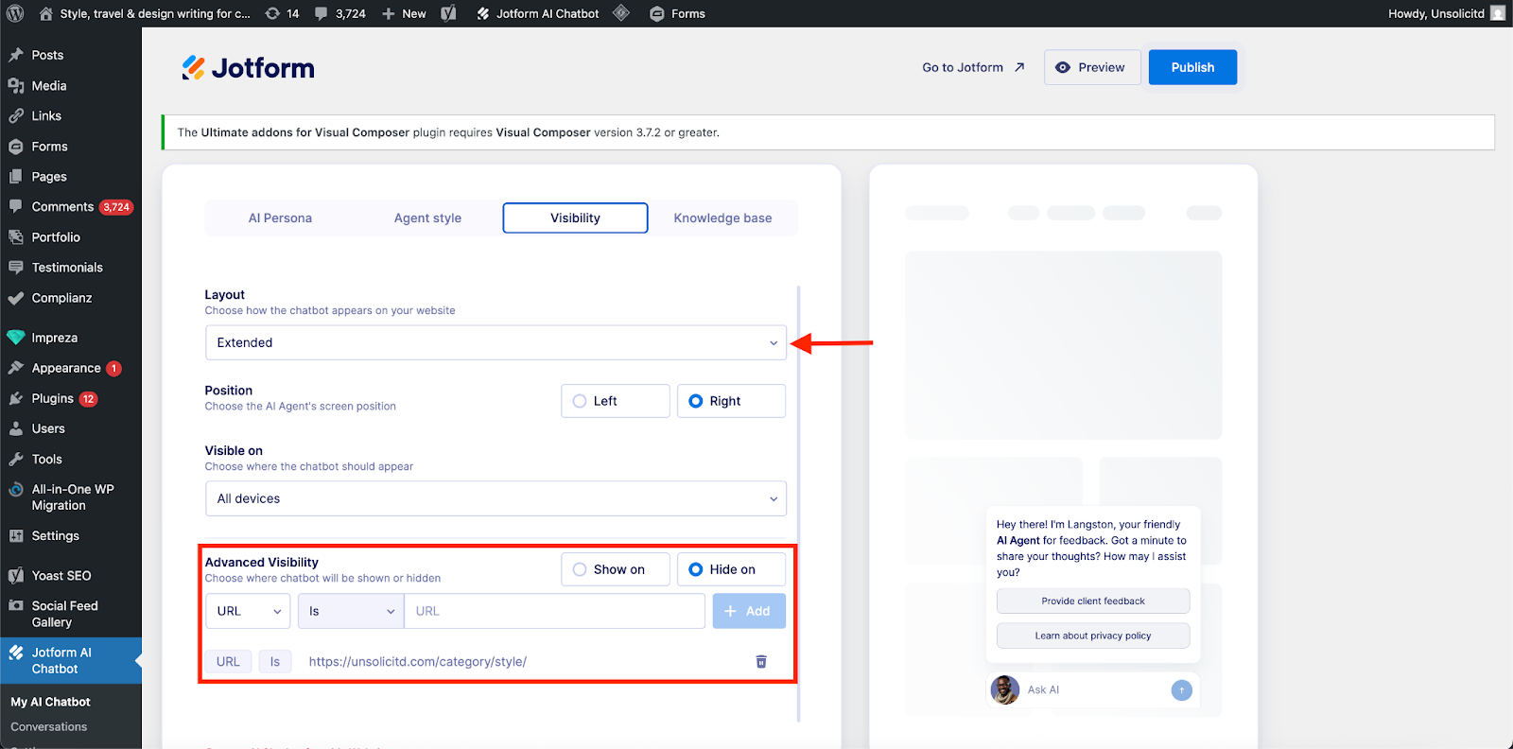Click the URL text input field
This screenshot has width=1513, height=749.
point(554,611)
